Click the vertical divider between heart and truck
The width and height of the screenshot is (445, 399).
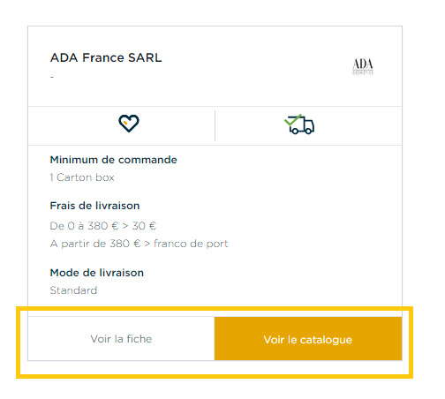[215, 125]
